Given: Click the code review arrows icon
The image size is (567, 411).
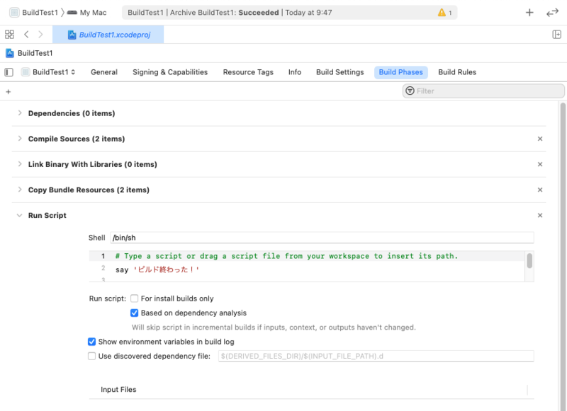Looking at the screenshot, I should (552, 13).
